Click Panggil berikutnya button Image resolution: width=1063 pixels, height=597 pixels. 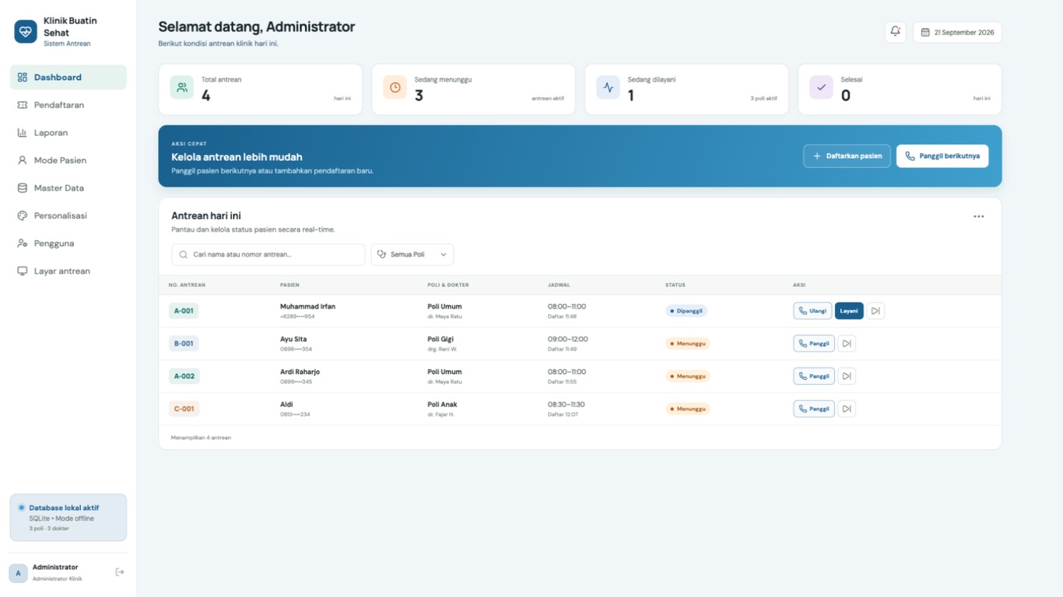942,156
